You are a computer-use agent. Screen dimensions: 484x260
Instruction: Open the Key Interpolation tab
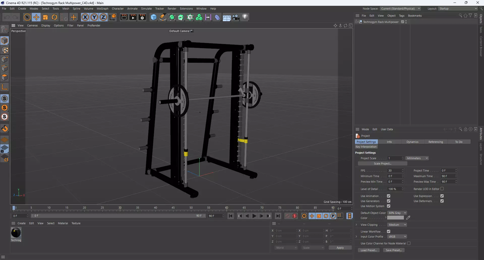coord(366,147)
